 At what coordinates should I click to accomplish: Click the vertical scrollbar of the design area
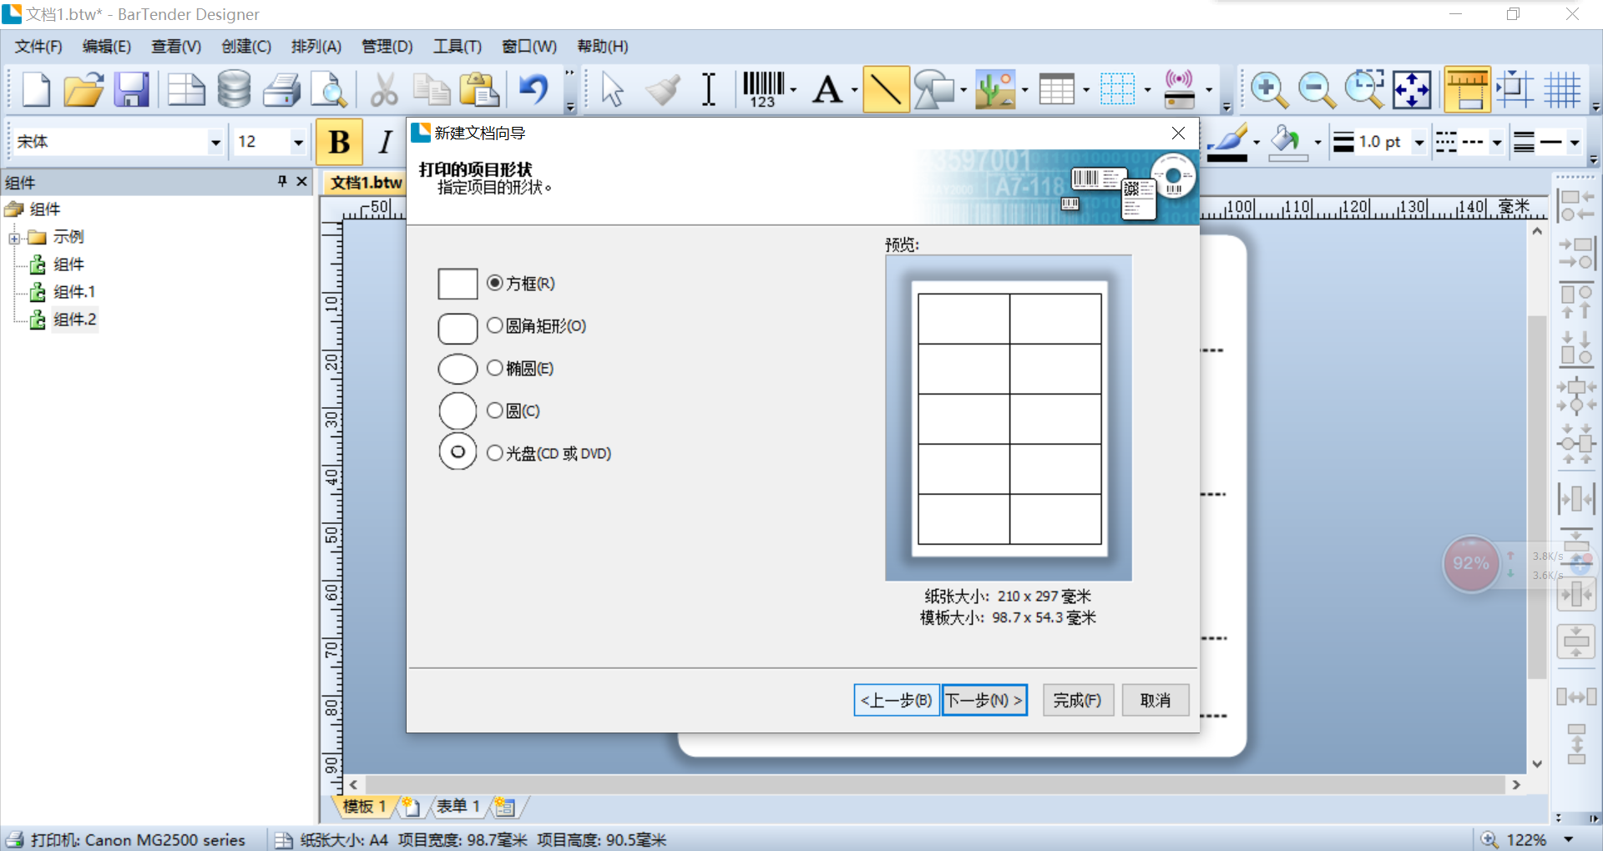coord(1537,497)
